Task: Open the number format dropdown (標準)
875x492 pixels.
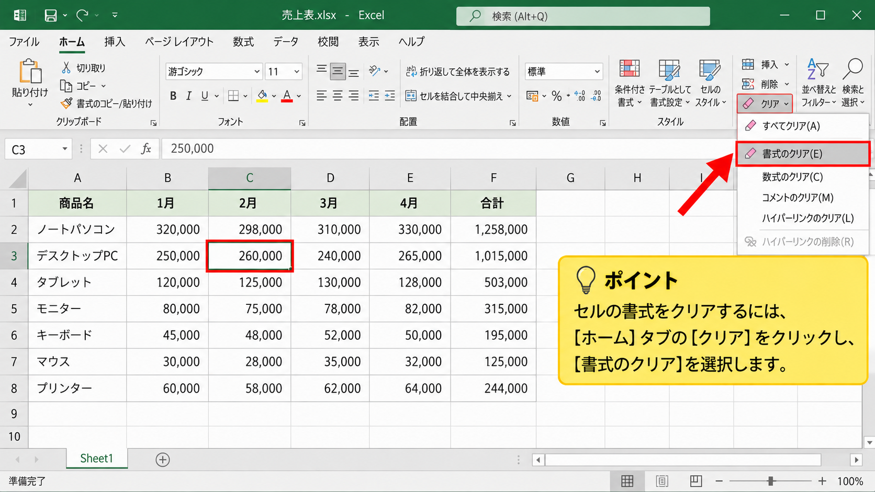Action: tap(597, 72)
